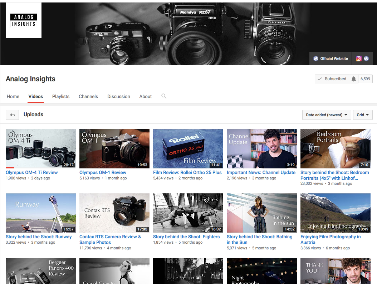Click the Runway video thumbnail

(41, 213)
